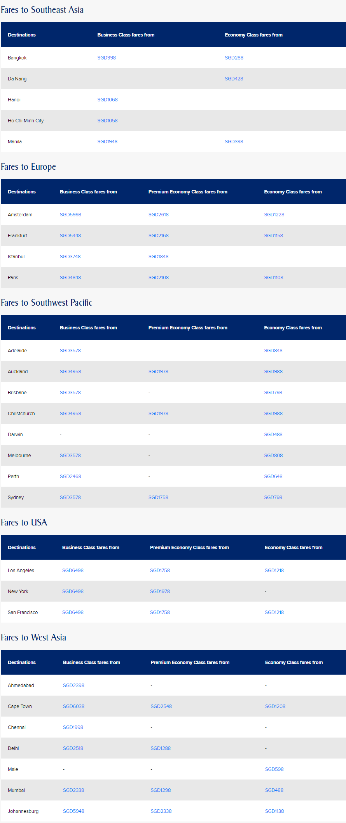346x823 pixels.
Task: Select San Francisco Economy fare SGD1218
Action: coord(274,612)
